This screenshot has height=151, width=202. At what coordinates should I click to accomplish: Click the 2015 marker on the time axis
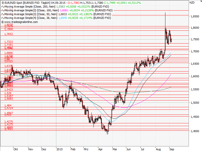(x=59, y=149)
